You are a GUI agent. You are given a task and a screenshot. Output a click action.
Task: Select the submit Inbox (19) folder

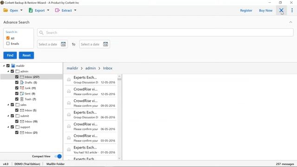click(x=29, y=122)
